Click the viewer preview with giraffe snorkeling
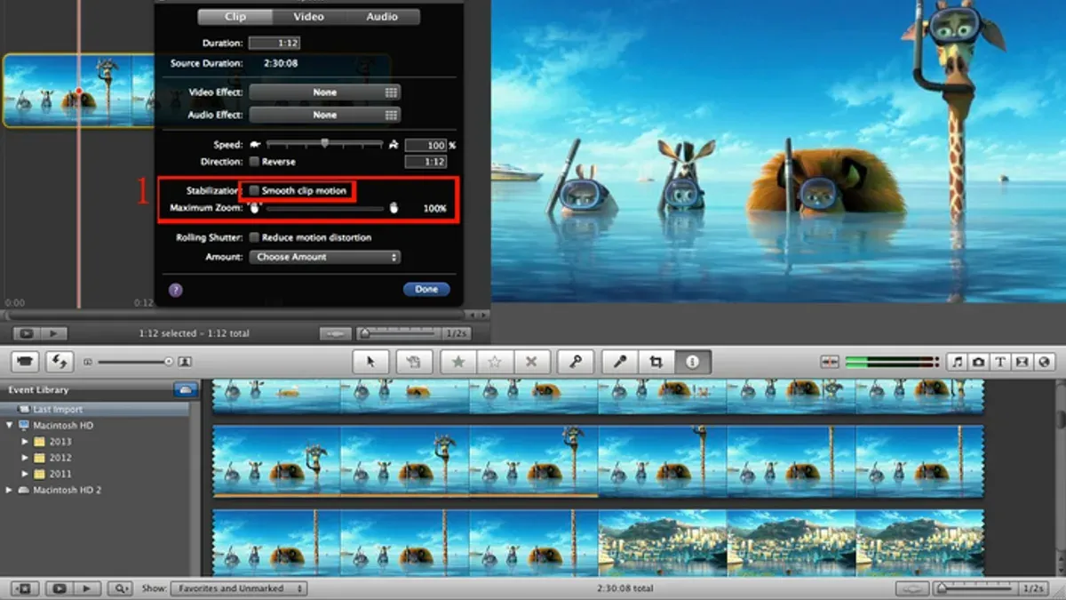The height and width of the screenshot is (600, 1066). tap(778, 151)
